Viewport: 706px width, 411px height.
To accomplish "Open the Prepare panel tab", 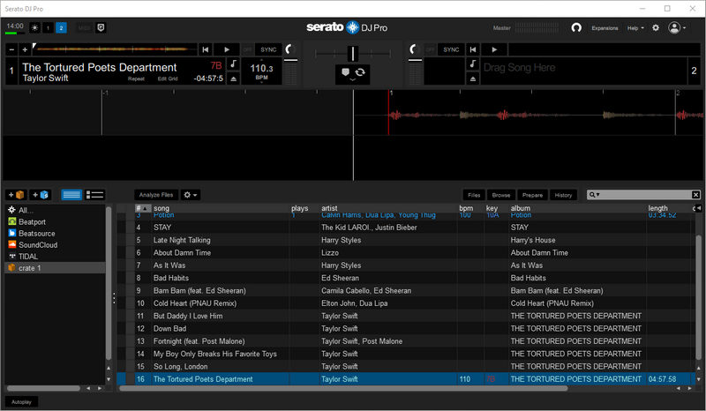I will click(532, 195).
